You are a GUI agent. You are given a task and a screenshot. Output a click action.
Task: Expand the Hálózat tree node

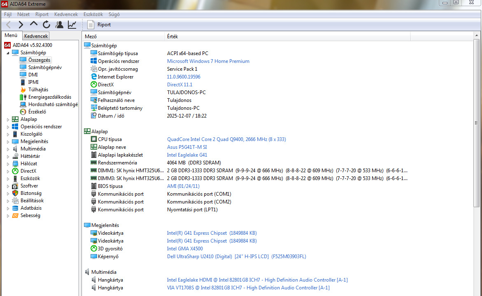[x=8, y=164]
